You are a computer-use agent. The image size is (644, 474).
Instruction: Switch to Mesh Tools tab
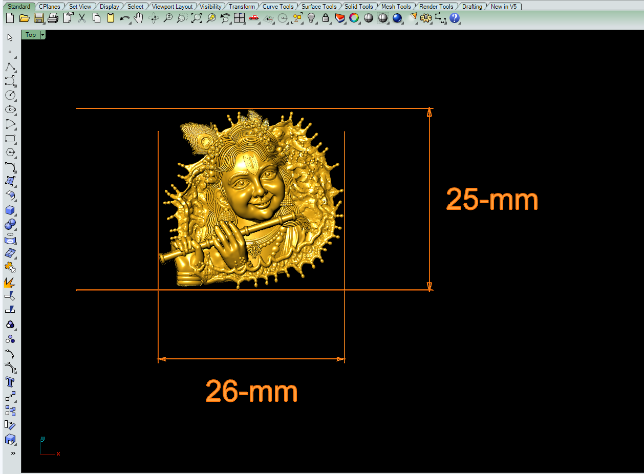point(396,7)
